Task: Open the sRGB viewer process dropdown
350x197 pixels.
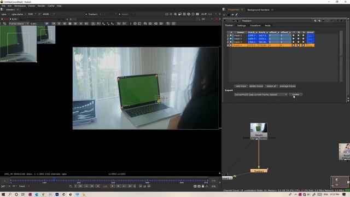Action: click(48, 14)
